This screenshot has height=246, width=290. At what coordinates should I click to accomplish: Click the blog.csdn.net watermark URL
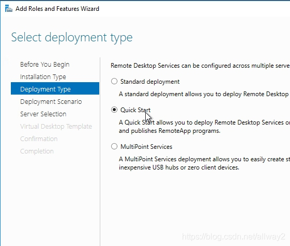coord(234,237)
